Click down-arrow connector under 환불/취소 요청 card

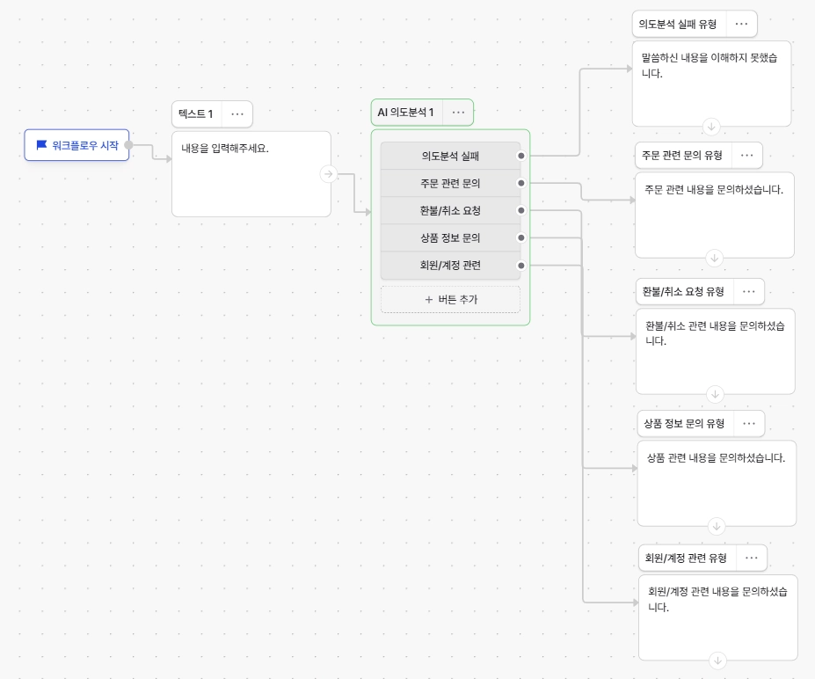pyautogui.click(x=715, y=394)
